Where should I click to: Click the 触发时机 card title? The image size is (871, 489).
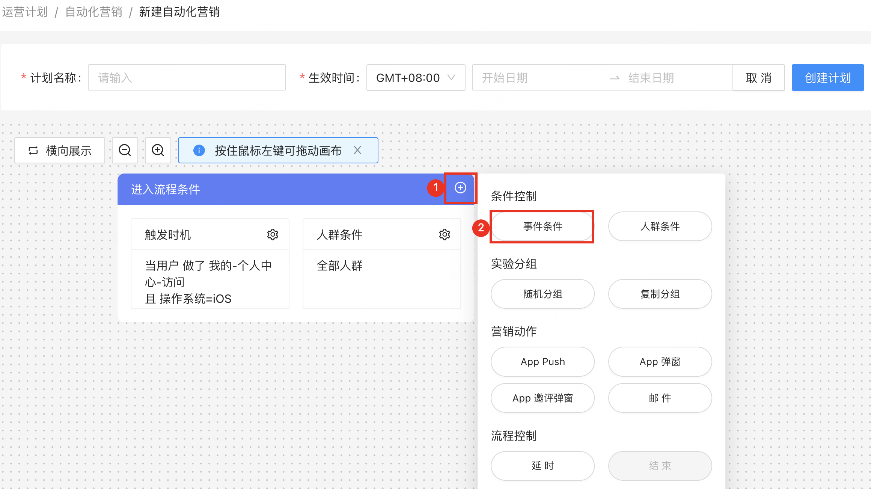click(x=168, y=235)
